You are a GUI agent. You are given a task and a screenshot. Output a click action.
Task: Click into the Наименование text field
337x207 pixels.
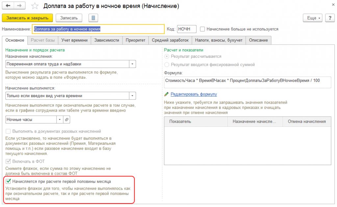[x=98, y=29]
